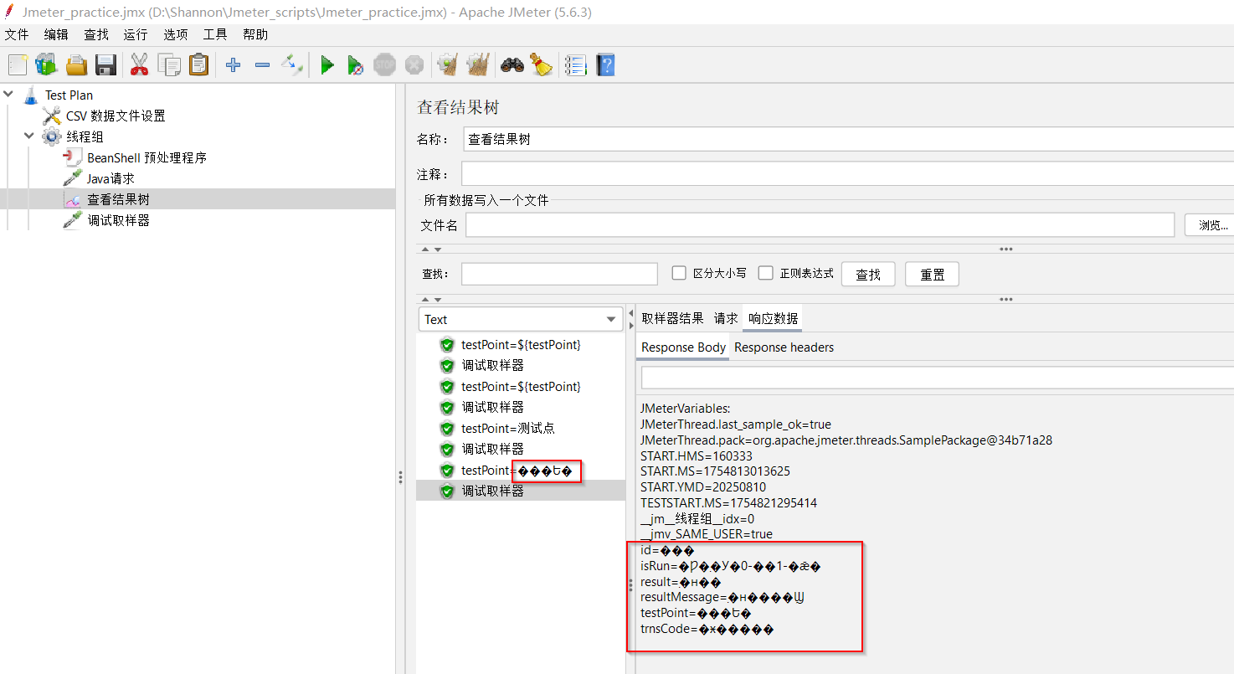1234x674 pixels.
Task: Open the 查找 menu in menu bar
Action: click(x=96, y=34)
